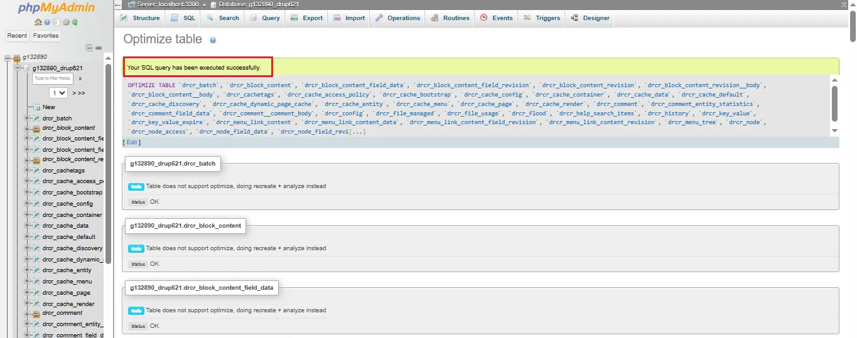The width and height of the screenshot is (857, 338).
Task: Expand the drcr_block_content tree node
Action: click(27, 128)
